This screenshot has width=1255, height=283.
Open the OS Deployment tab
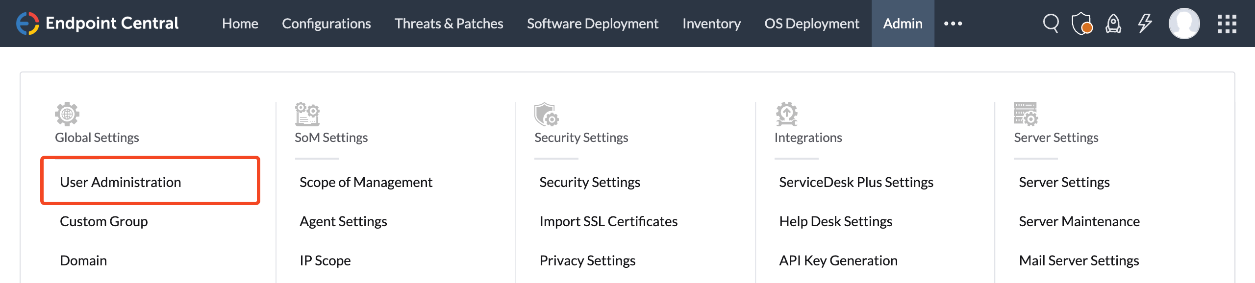tap(812, 24)
